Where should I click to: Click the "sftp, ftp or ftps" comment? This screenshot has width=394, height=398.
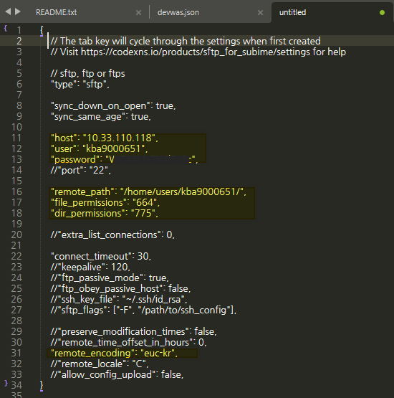click(x=87, y=74)
